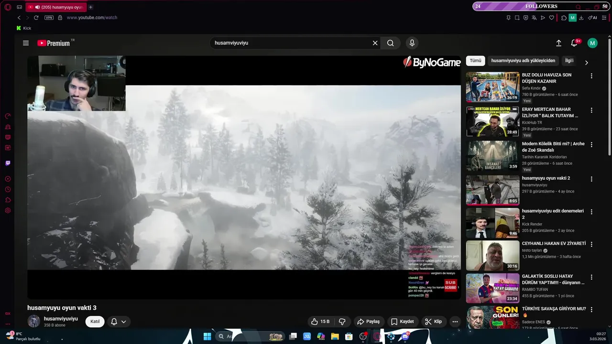This screenshot has height=344, width=612.
Task: Open Twitch in the Opera sidebar
Action: [x=8, y=163]
